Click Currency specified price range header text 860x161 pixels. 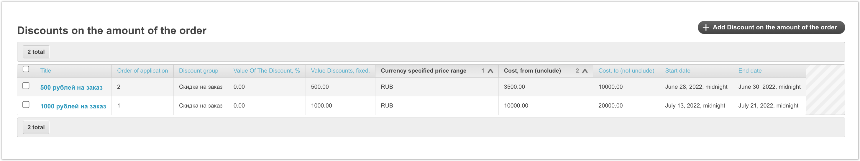coord(423,71)
